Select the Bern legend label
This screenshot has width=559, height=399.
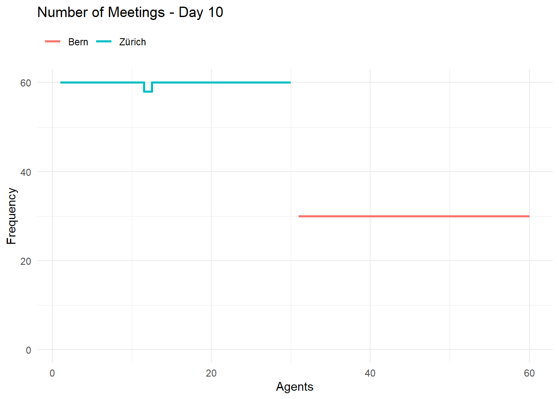coord(78,42)
